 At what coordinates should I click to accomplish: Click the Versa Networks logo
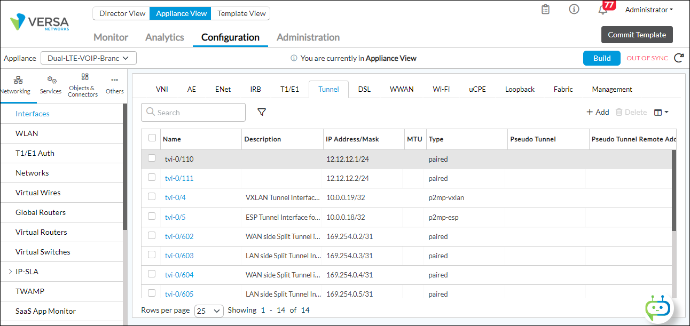coord(40,22)
